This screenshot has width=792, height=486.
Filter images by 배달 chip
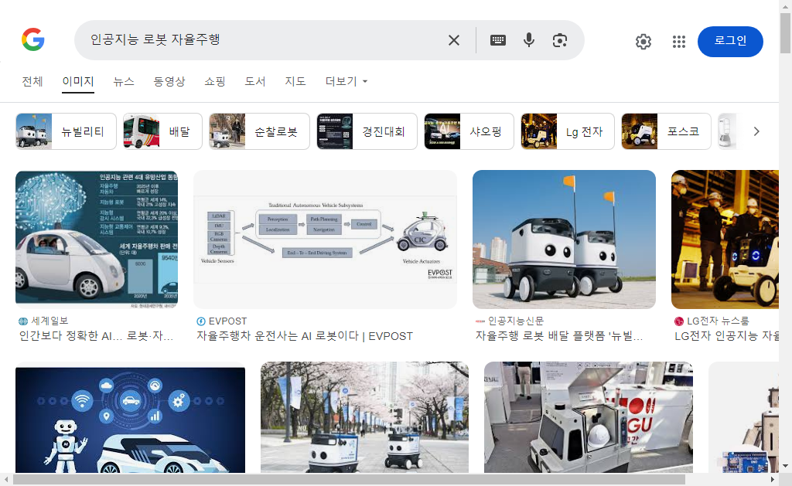coord(162,131)
